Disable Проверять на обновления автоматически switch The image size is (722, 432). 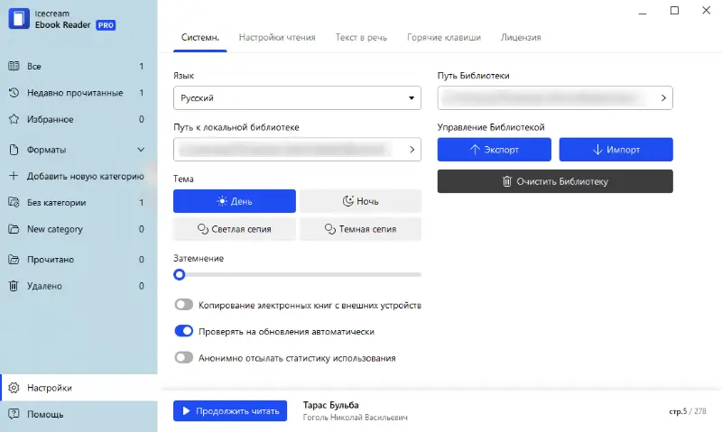[x=184, y=331]
